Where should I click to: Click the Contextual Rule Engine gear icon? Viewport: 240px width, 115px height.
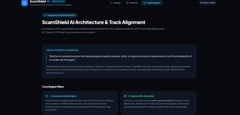pyautogui.click(x=47, y=96)
